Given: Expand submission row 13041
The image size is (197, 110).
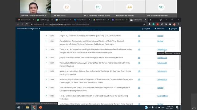Looking at the screenshot, I should (46, 41).
